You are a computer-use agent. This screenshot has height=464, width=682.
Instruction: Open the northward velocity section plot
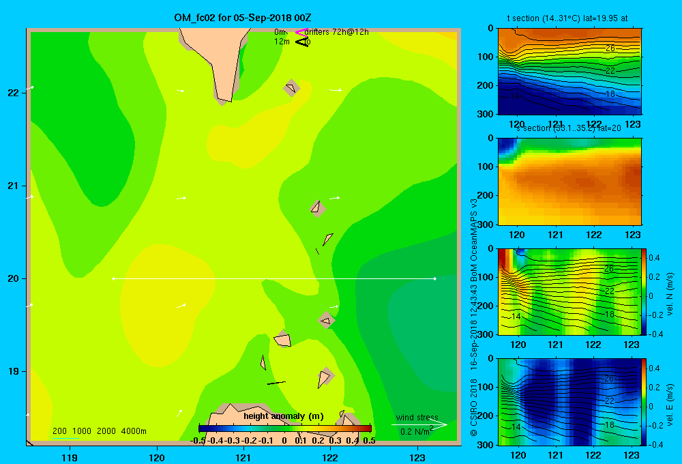click(x=569, y=291)
